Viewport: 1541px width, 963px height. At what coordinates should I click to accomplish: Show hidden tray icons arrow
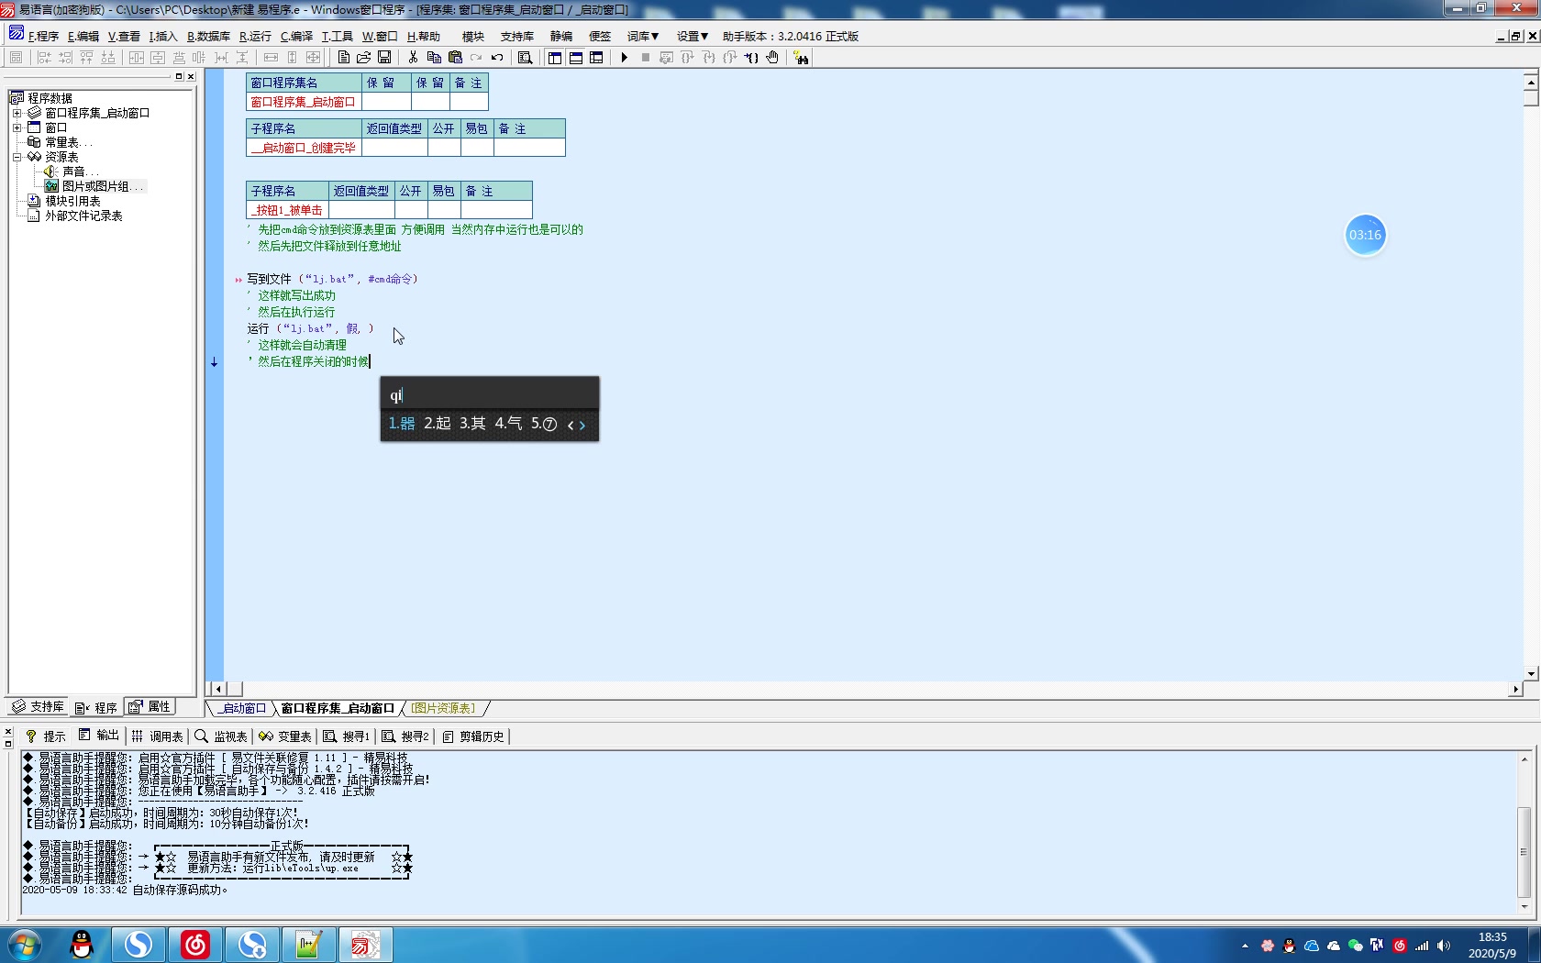[1245, 946]
